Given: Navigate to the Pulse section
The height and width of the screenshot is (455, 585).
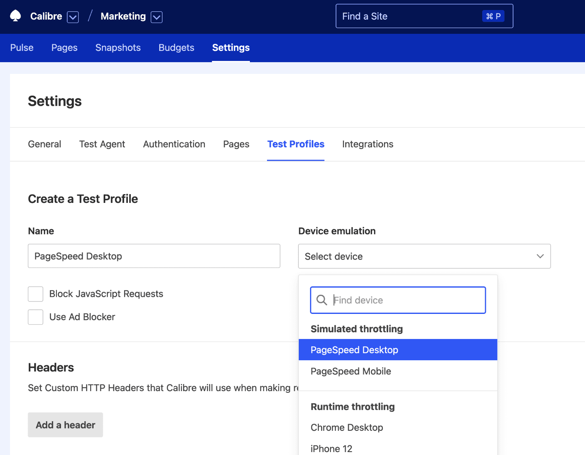Looking at the screenshot, I should tap(21, 48).
